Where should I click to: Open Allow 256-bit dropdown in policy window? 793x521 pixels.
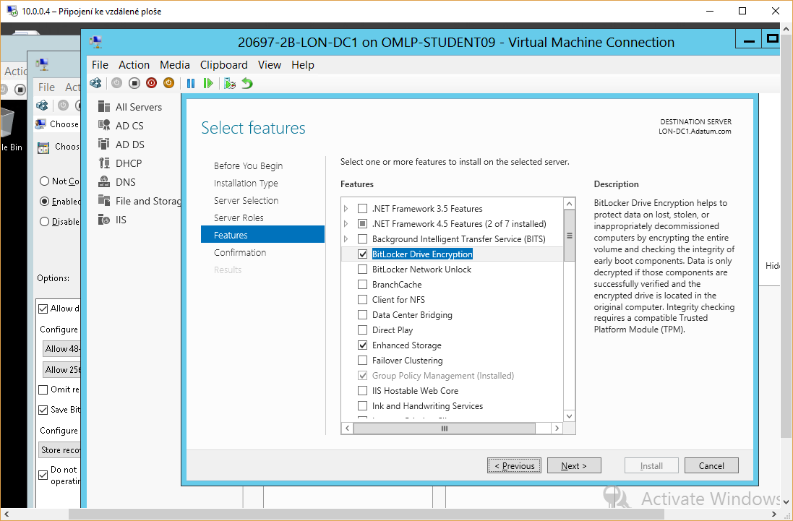tap(61, 369)
